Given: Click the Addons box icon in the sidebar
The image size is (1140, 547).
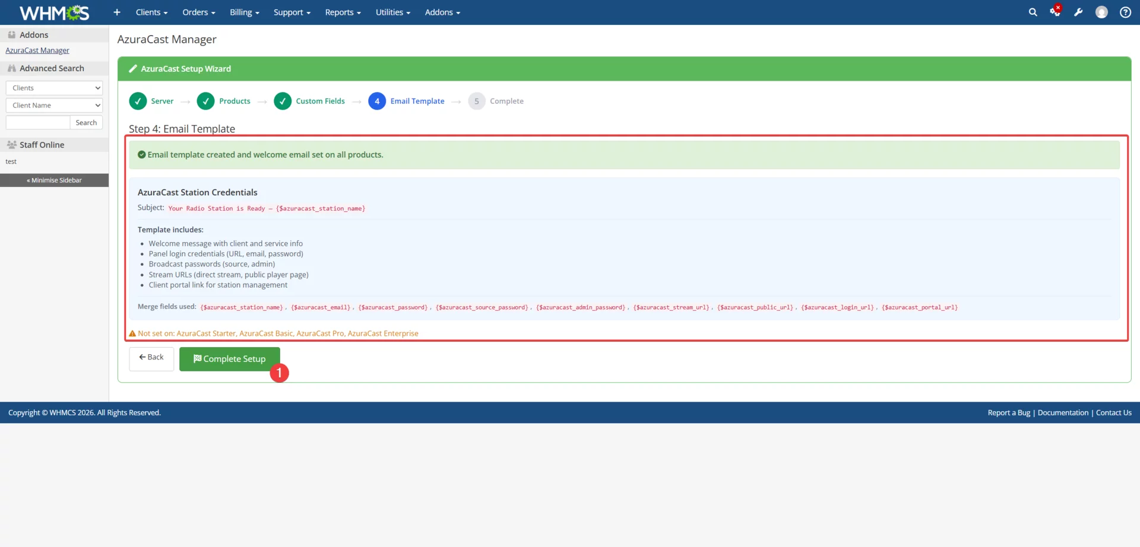Looking at the screenshot, I should point(12,34).
